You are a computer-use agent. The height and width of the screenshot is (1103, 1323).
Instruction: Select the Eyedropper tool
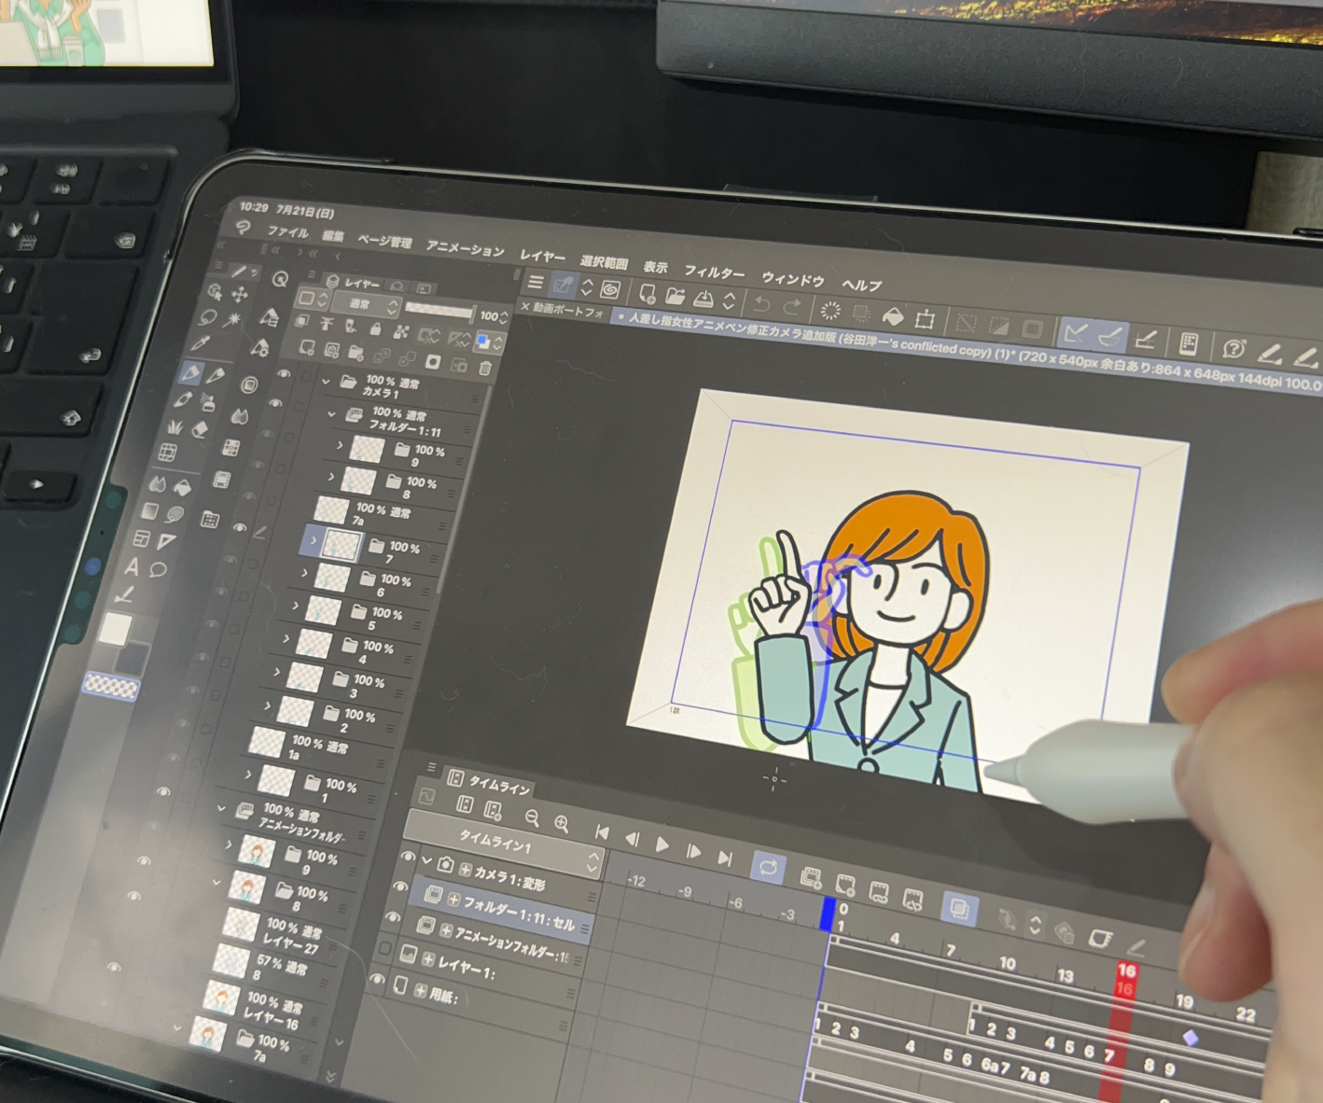pos(200,344)
